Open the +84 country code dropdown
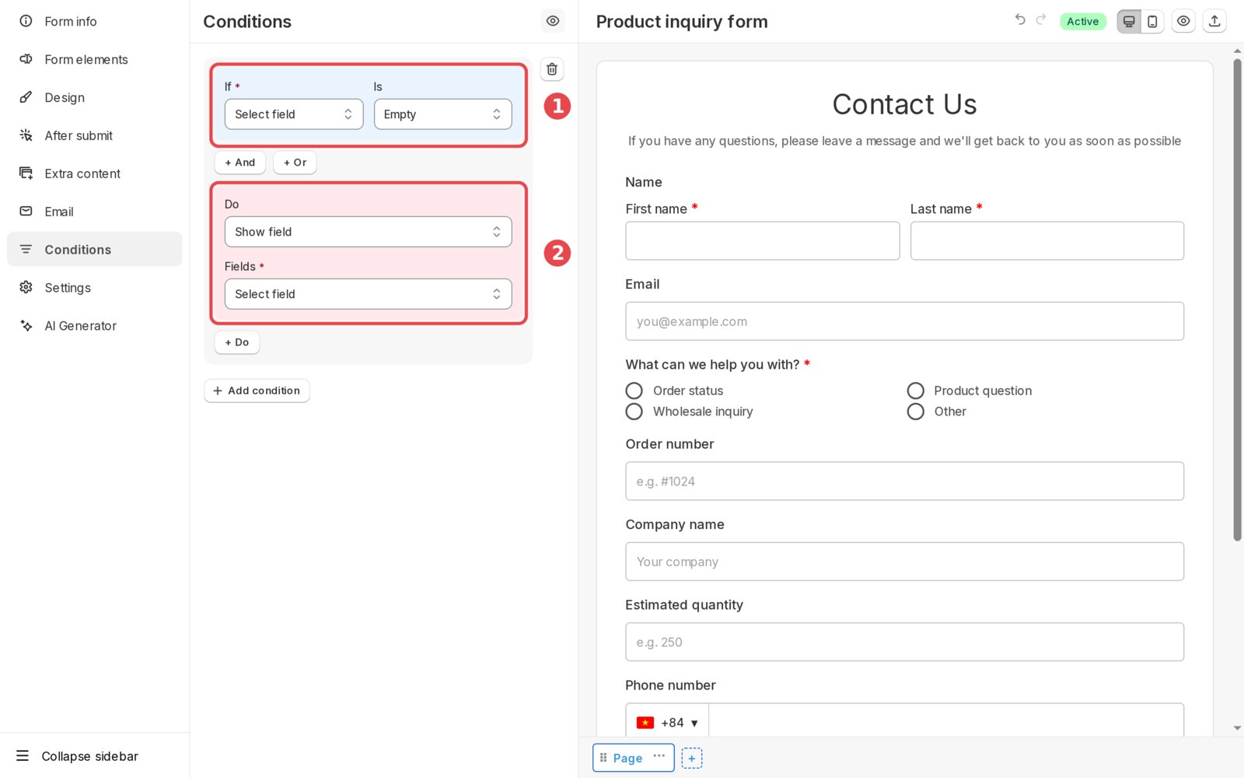 pyautogui.click(x=668, y=723)
